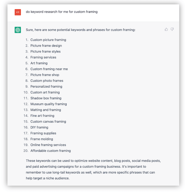This screenshot has height=192, width=185.
Task: Click "Affordable custom framing" list item
Action: point(50,151)
